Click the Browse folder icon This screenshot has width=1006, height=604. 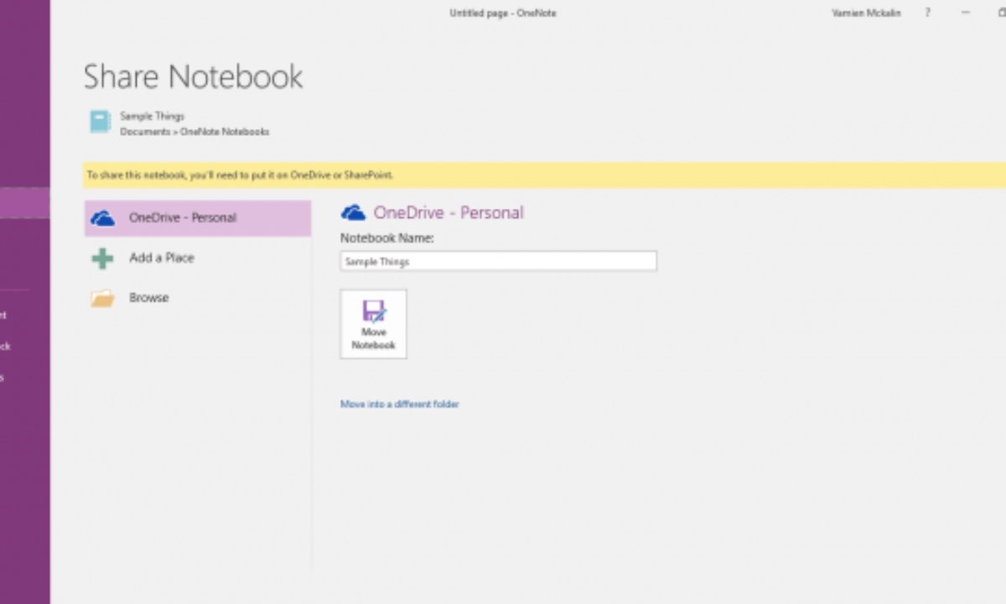[x=102, y=299]
